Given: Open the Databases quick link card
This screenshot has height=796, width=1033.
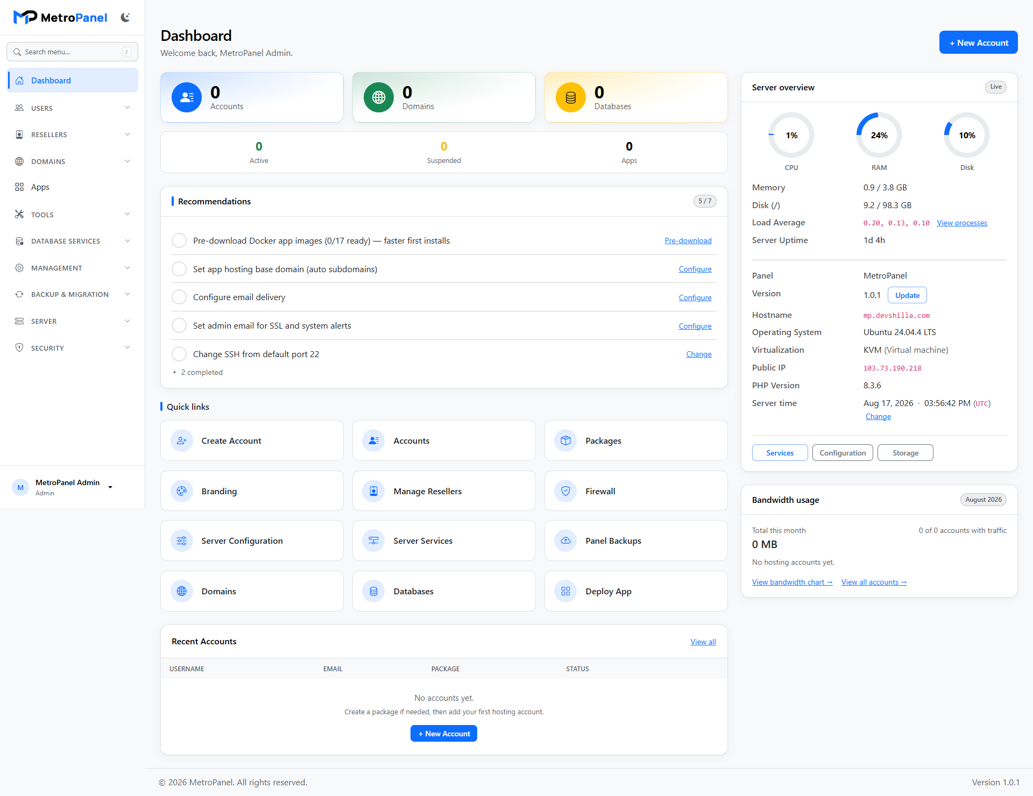Looking at the screenshot, I should click(444, 591).
